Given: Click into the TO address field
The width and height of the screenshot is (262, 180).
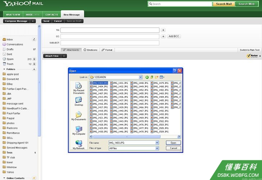Looking at the screenshot, I should (x=110, y=30).
